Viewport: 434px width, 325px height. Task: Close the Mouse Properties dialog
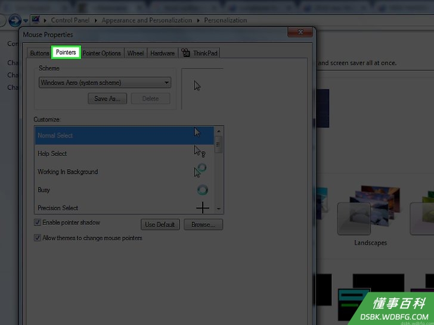point(300,32)
